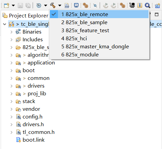The height and width of the screenshot is (149, 162).
Task: Select boot.link file in tree
Action: coord(33,140)
